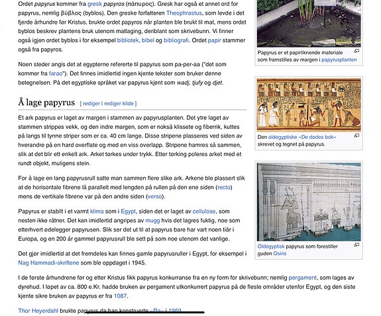The width and height of the screenshot is (381, 316).
Task: Follow the 'pergament' link
Action: point(303,278)
